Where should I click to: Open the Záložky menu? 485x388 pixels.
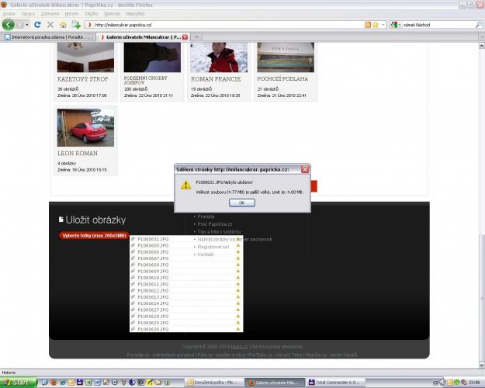click(92, 14)
